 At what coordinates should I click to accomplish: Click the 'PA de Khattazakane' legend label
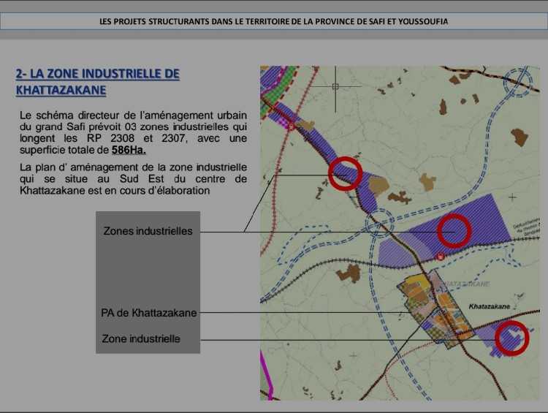[x=148, y=313]
